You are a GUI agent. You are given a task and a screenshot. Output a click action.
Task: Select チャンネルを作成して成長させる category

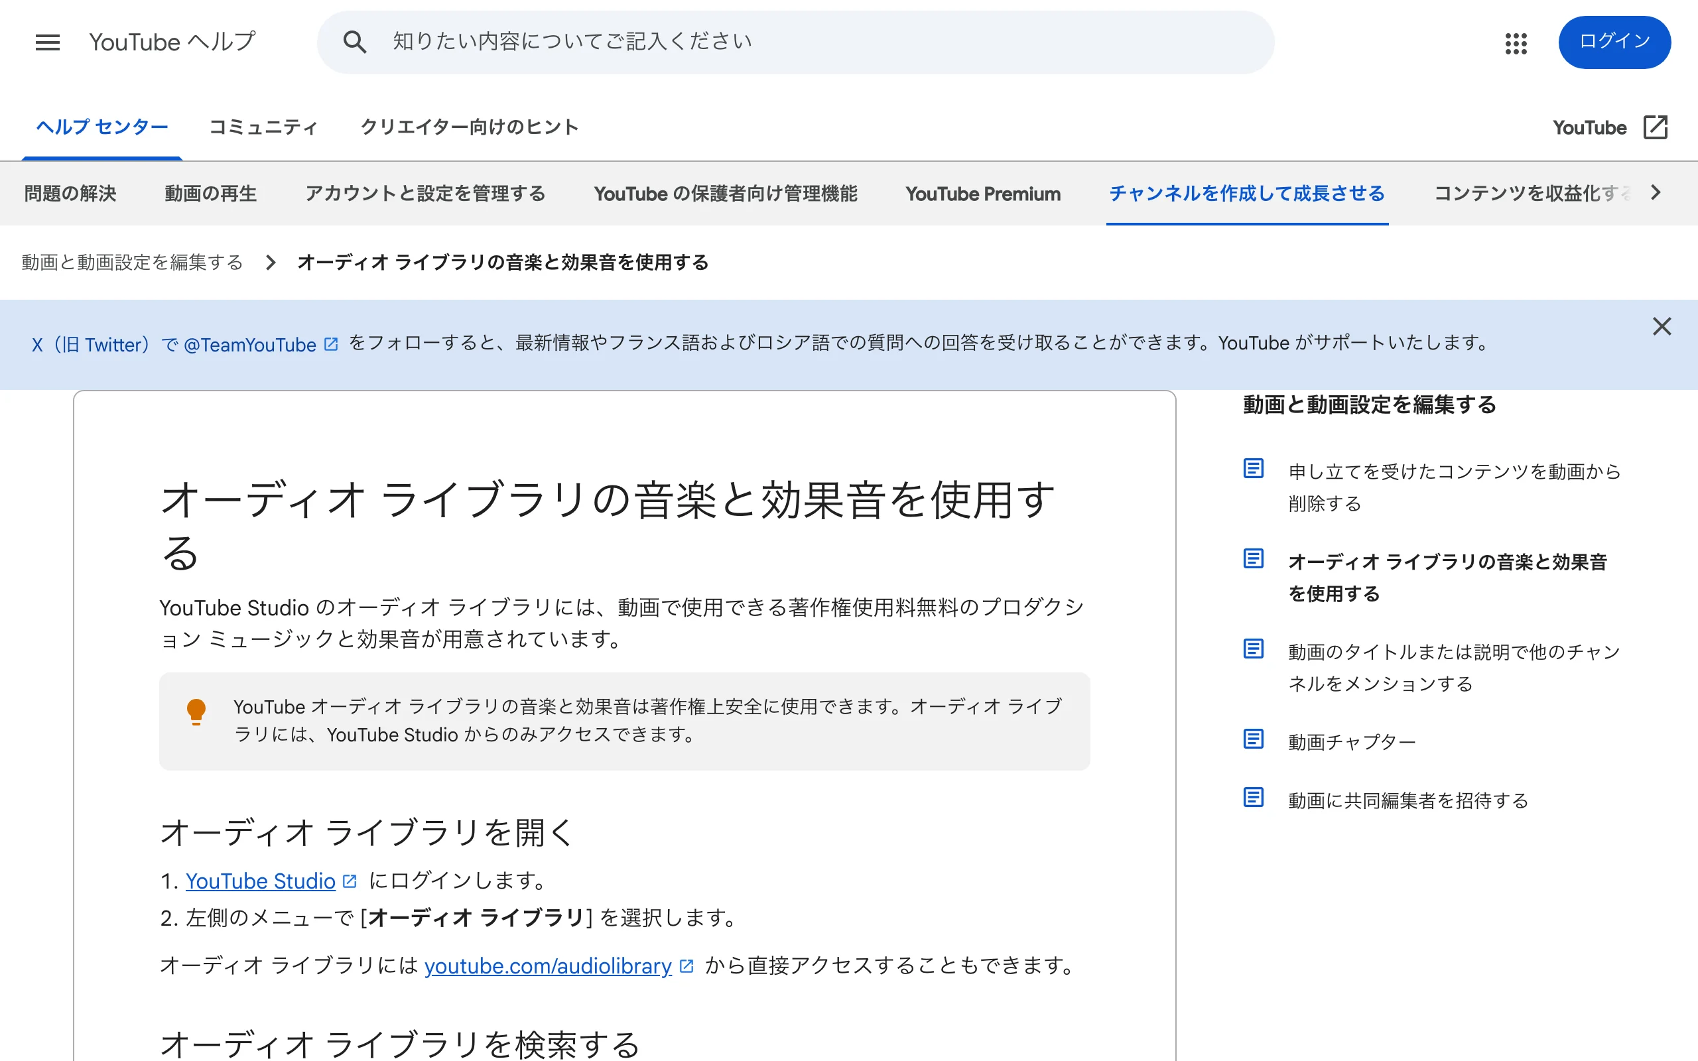[x=1247, y=193]
